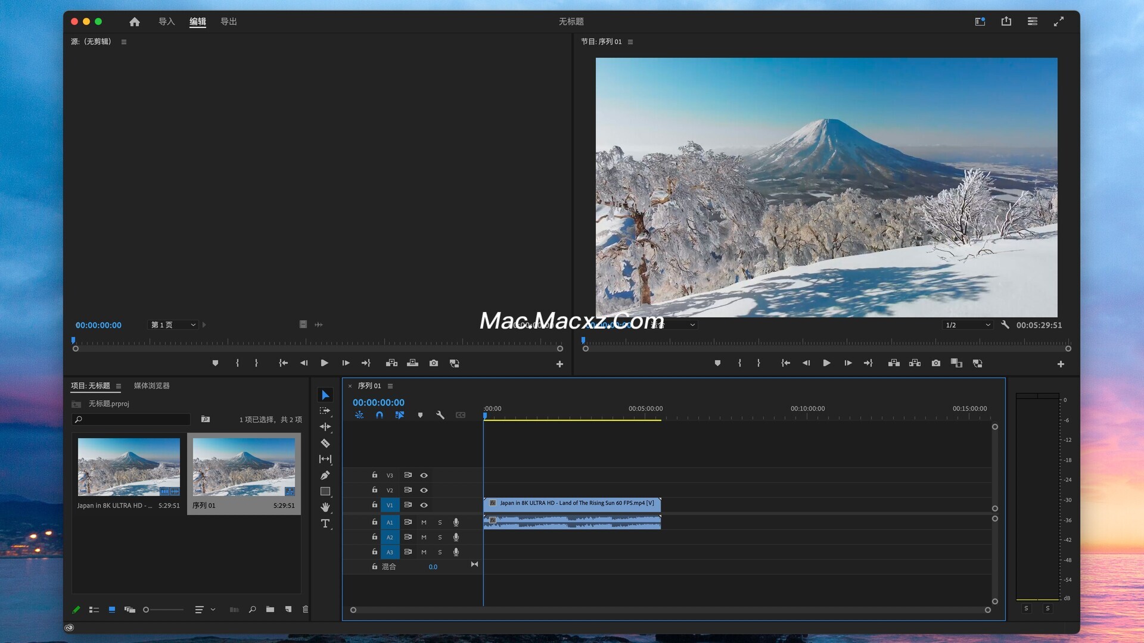Mute audio track A1
Viewport: 1144px width, 643px height.
point(424,522)
